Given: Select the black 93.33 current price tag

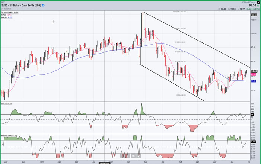Looking at the screenshot, I should [x=254, y=71].
